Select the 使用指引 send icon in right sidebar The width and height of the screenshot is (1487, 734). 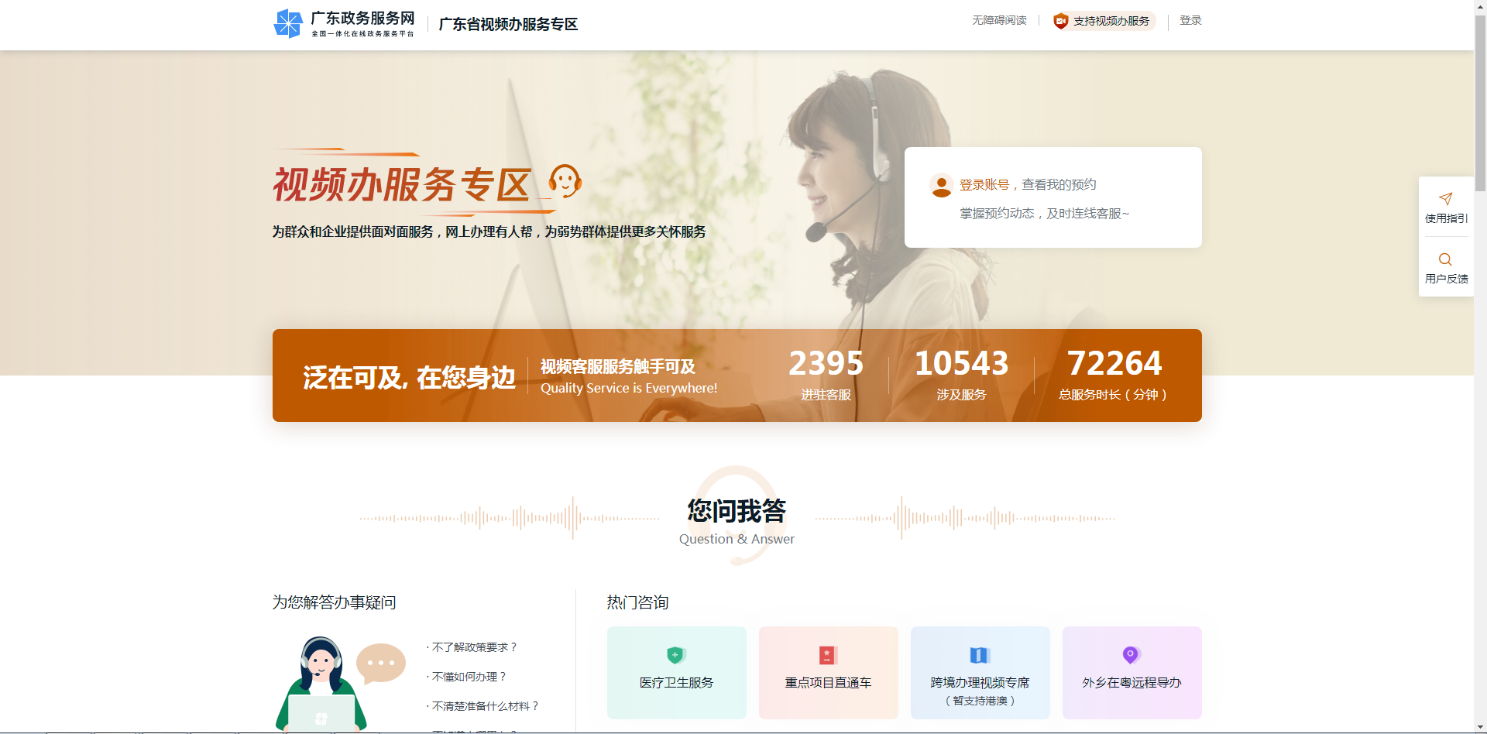click(x=1445, y=198)
